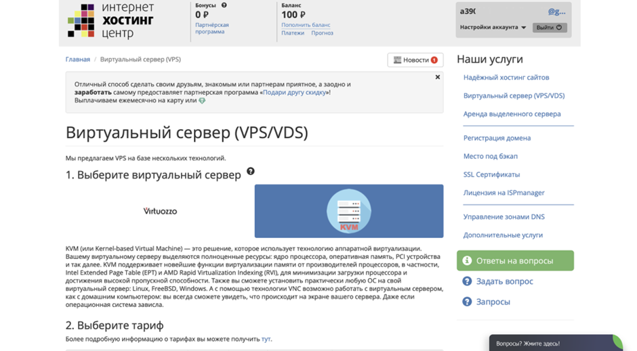The height and width of the screenshot is (351, 637).
Task: Click the Ответы на вопросы button
Action: [x=515, y=260]
